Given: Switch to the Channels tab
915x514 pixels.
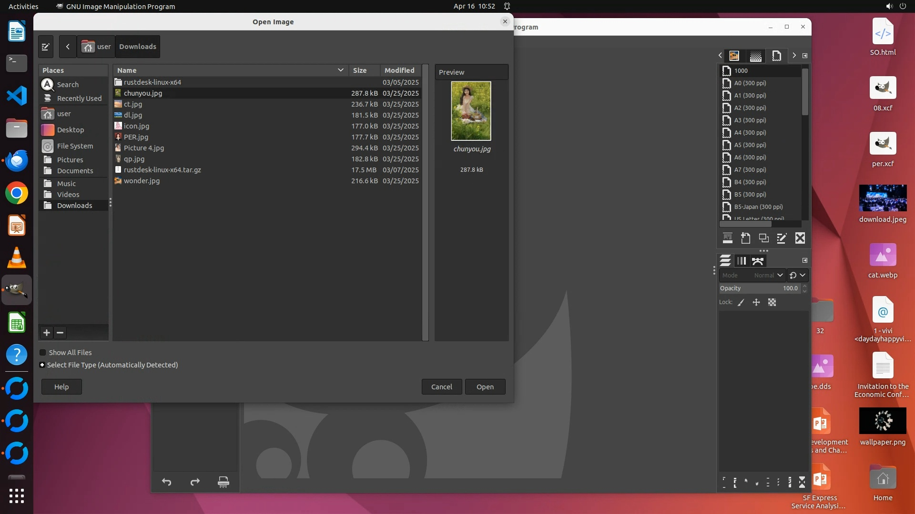Looking at the screenshot, I should point(742,261).
